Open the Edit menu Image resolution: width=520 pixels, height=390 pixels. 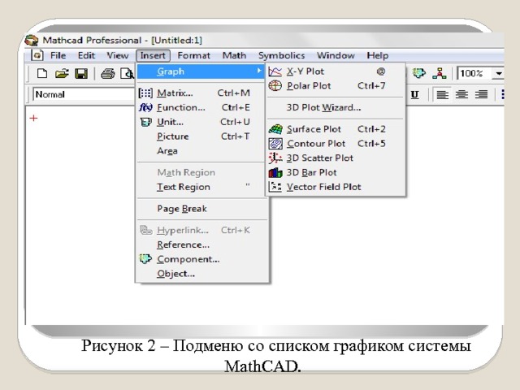point(86,55)
